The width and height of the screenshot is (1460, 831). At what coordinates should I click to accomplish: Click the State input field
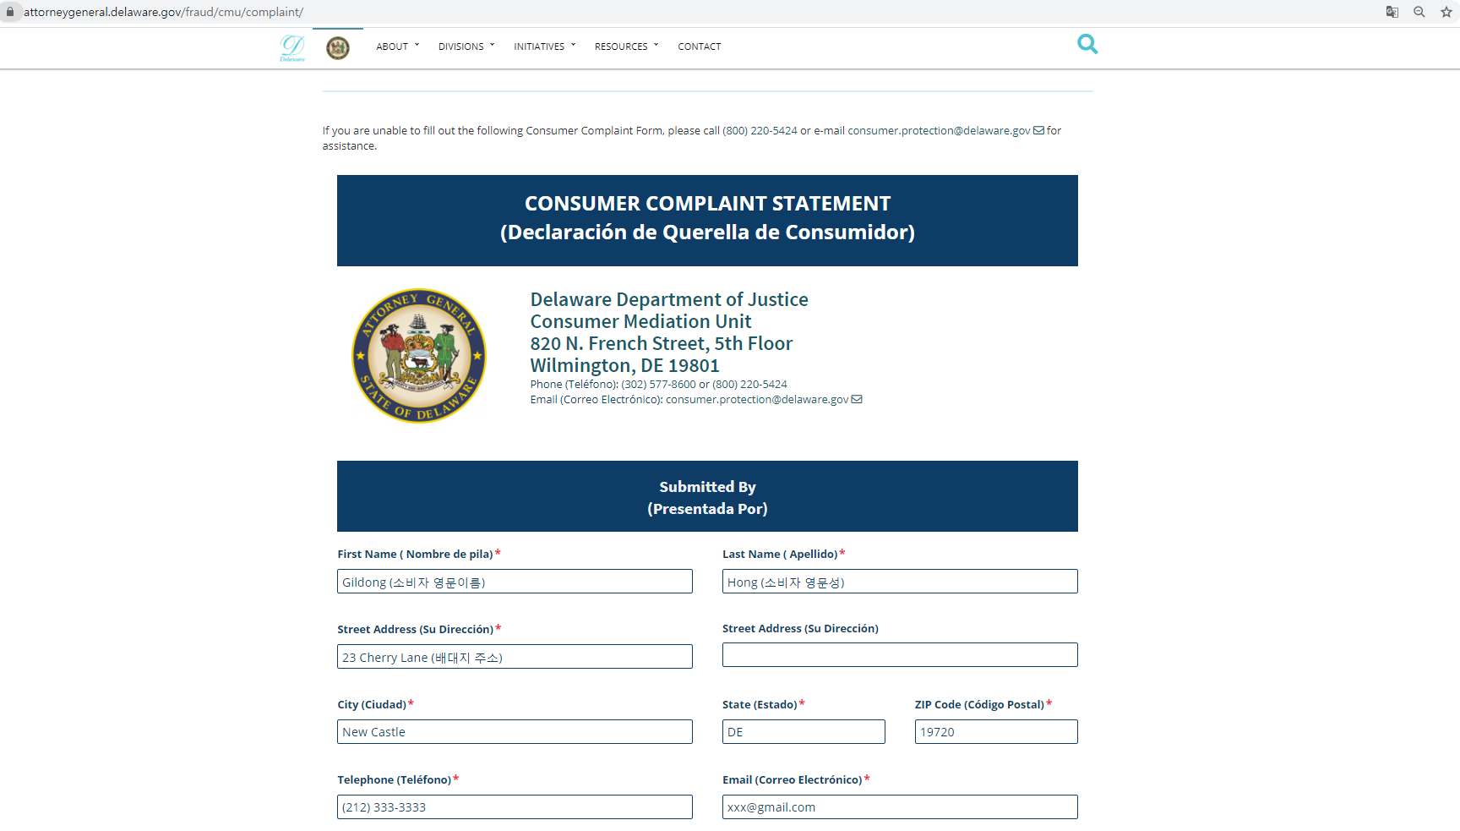[x=804, y=732]
